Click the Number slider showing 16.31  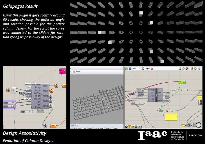[x=13, y=103]
